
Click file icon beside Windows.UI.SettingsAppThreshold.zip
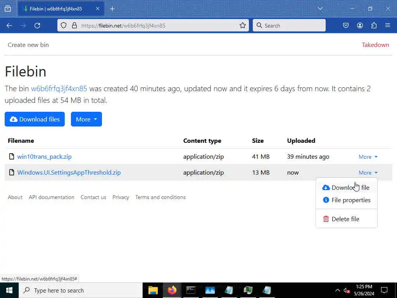(x=11, y=172)
